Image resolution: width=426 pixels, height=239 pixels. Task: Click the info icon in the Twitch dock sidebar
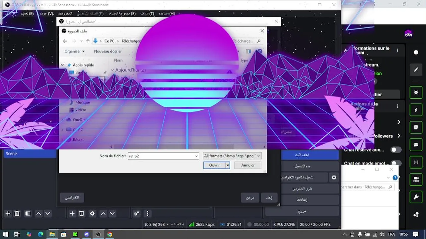[x=416, y=52]
